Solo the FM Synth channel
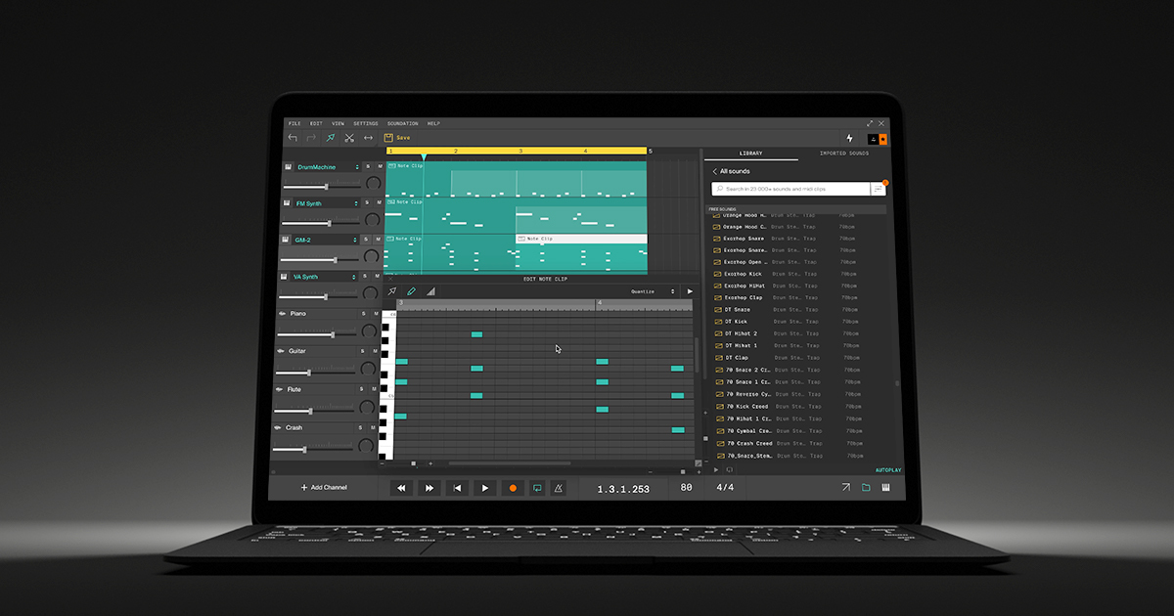The image size is (1174, 616). click(367, 202)
